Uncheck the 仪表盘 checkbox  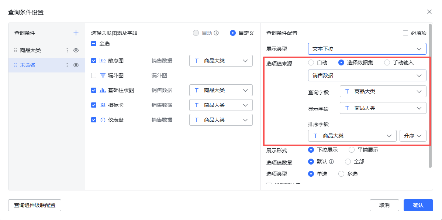(x=94, y=120)
